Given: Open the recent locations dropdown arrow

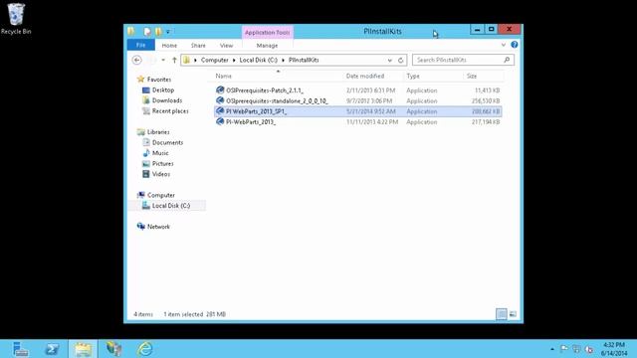Looking at the screenshot, I should (163, 60).
